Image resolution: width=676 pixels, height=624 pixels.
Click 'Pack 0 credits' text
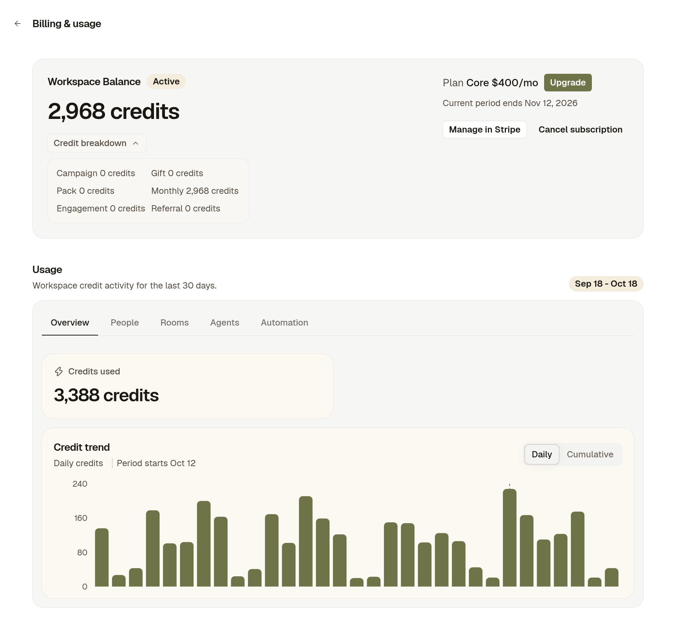click(85, 191)
